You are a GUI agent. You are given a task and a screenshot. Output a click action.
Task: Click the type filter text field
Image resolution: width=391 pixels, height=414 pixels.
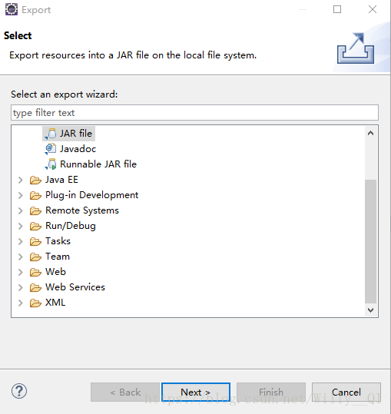pos(194,113)
